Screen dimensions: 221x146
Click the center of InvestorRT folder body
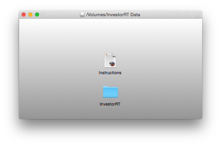(x=110, y=92)
